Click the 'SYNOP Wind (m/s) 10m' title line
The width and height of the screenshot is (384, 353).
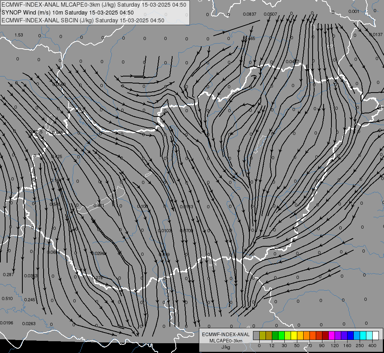(x=67, y=13)
